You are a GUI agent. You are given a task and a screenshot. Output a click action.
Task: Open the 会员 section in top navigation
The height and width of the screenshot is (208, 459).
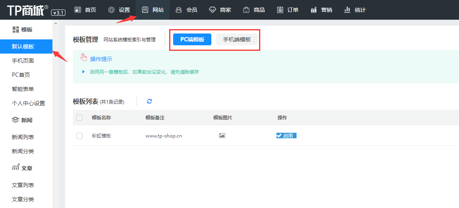(186, 10)
